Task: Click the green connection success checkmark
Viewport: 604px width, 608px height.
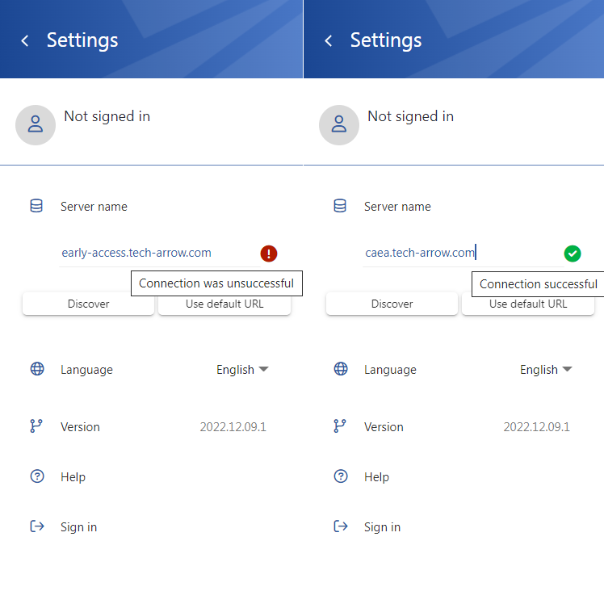Action: [573, 254]
